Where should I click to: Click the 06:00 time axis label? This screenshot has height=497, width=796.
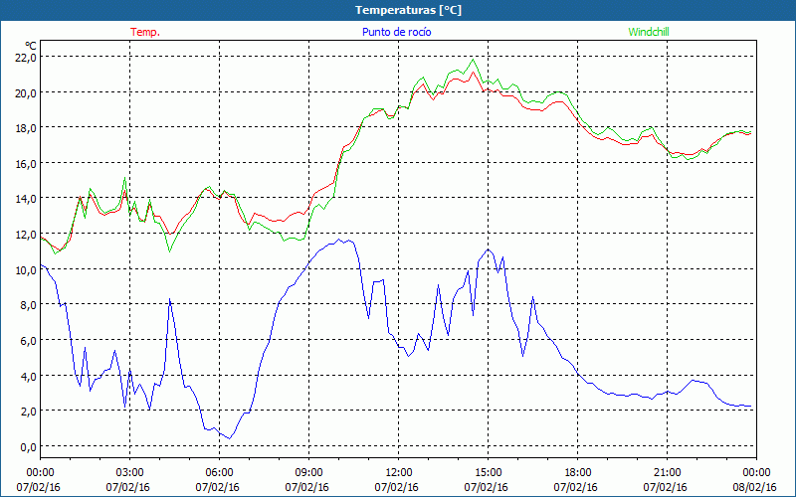pos(219,473)
